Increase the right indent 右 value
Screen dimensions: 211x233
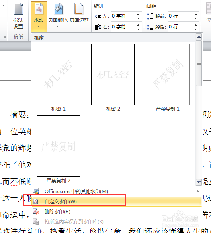coord(139,25)
